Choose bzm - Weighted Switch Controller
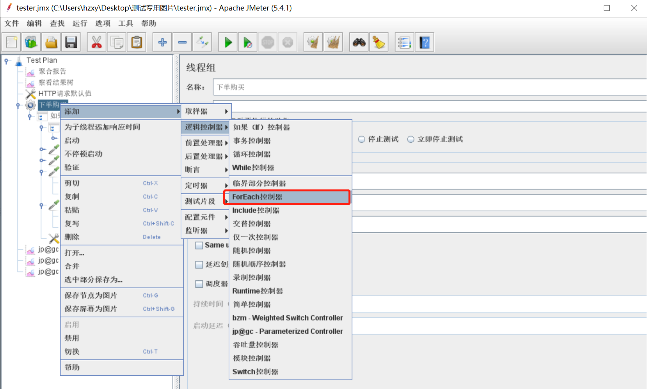Viewport: 647px width, 389px height. (290, 318)
